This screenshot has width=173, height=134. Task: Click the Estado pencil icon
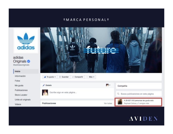click(x=44, y=85)
